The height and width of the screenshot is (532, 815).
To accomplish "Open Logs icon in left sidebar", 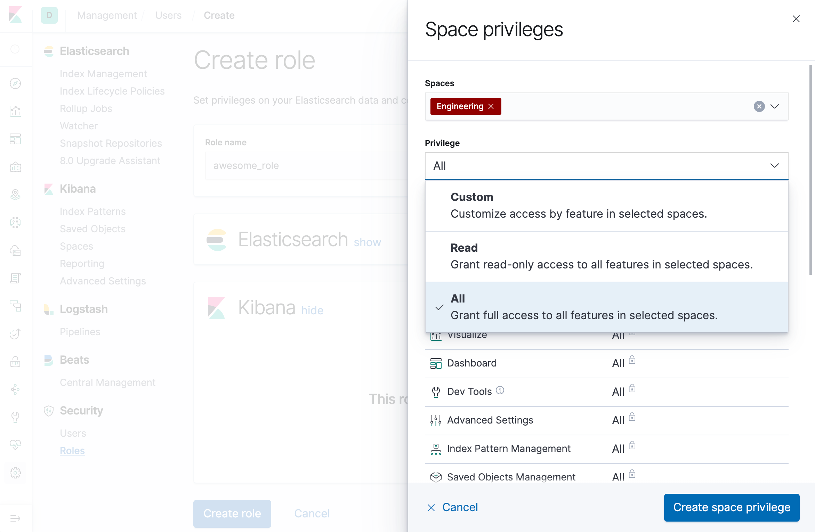I will pyautogui.click(x=15, y=278).
